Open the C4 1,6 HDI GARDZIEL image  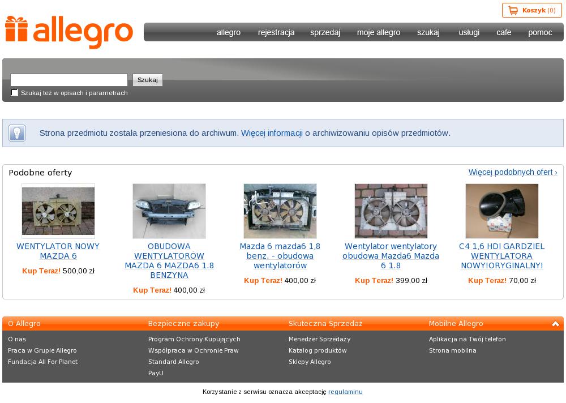tap(501, 211)
